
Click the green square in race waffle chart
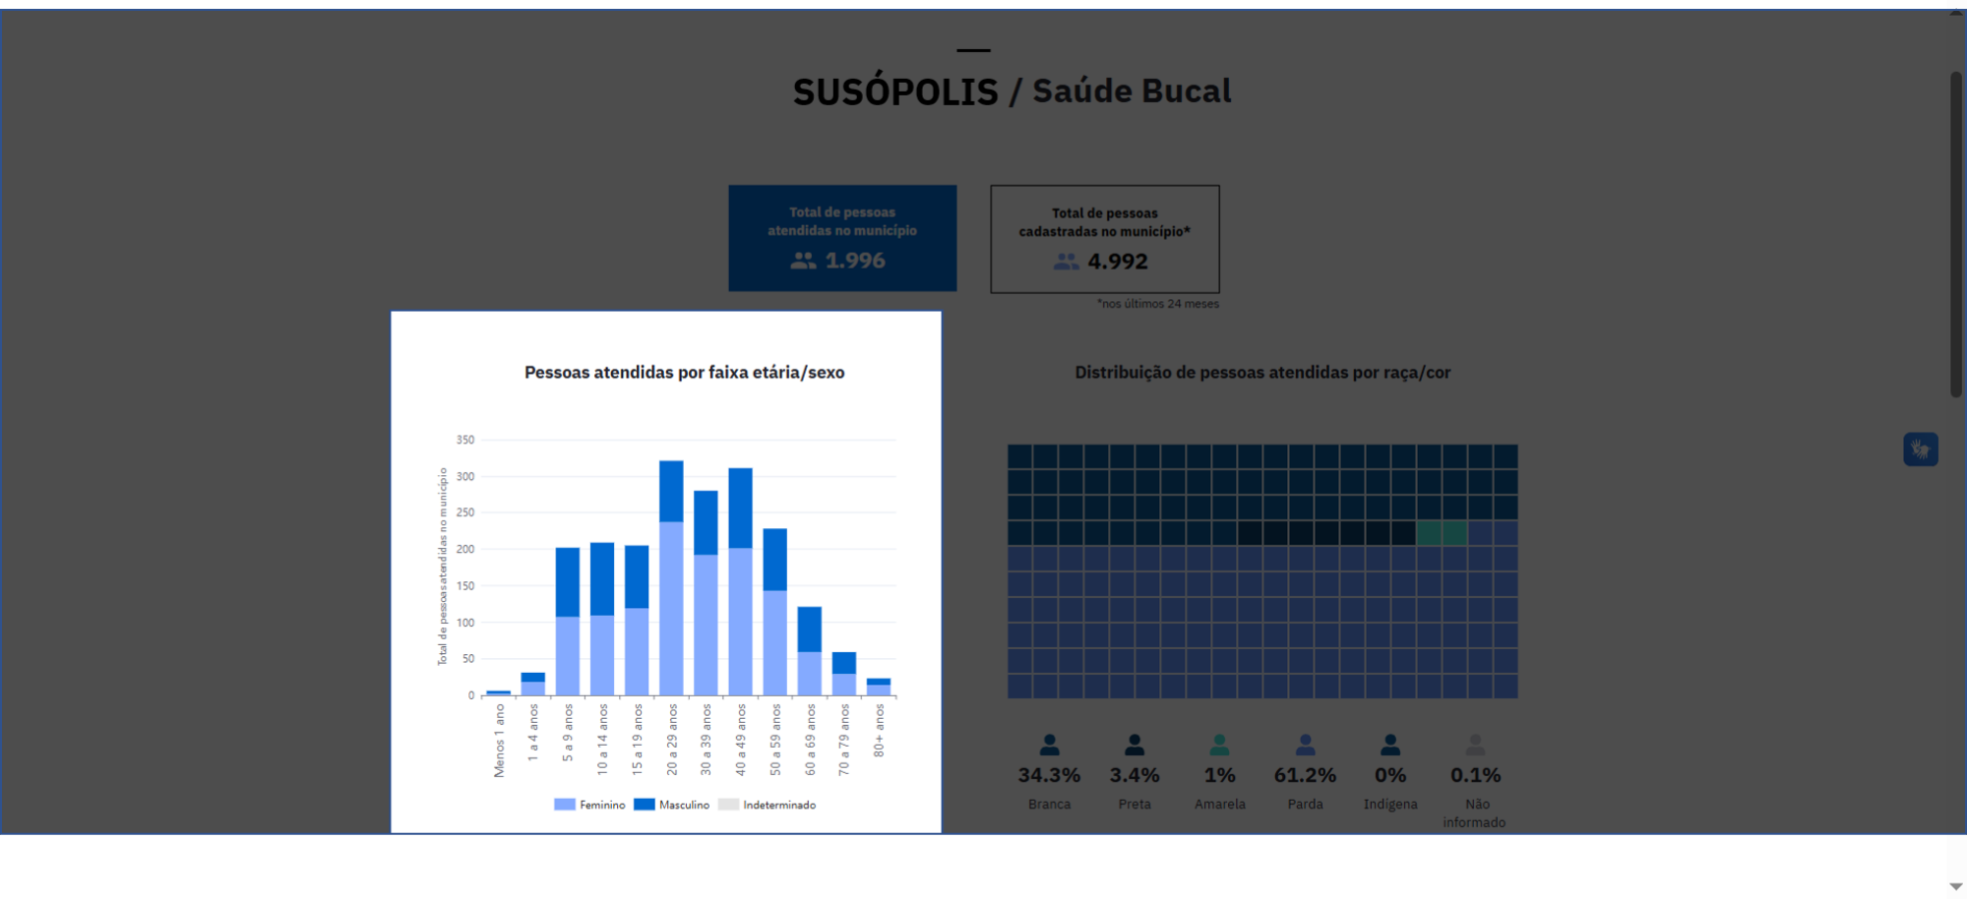[1441, 533]
